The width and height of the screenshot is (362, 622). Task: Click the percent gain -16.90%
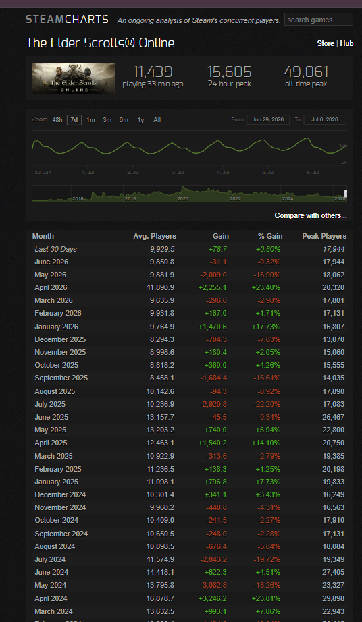click(267, 275)
